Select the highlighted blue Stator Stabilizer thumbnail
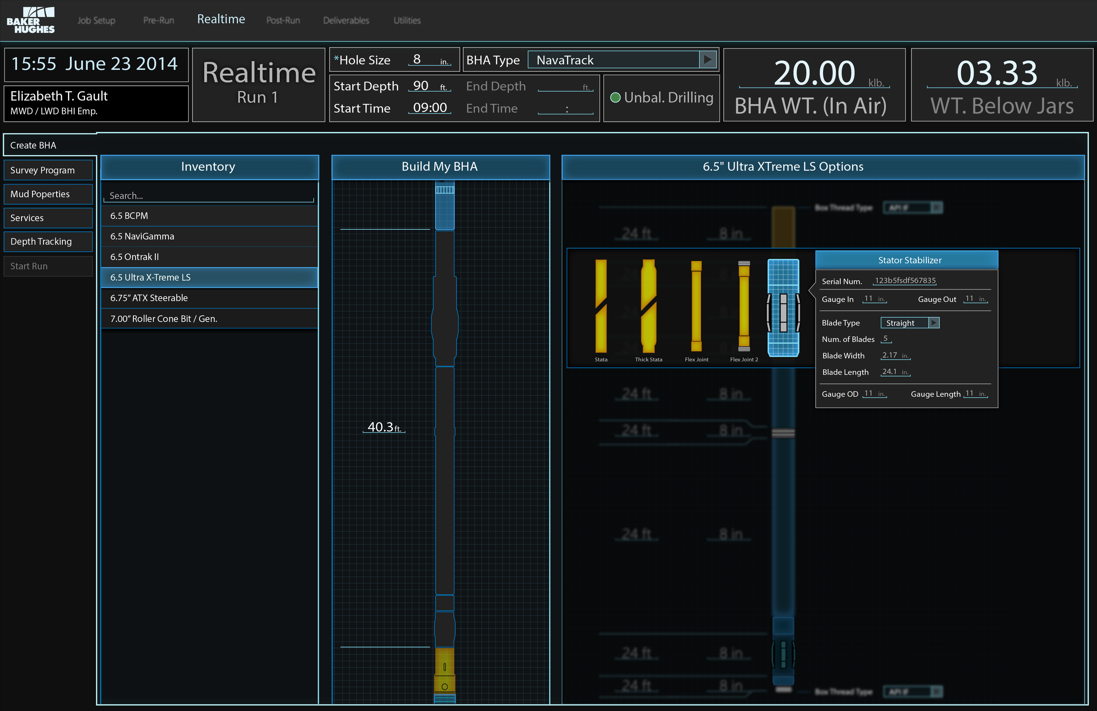Viewport: 1097px width, 711px height. [x=783, y=308]
